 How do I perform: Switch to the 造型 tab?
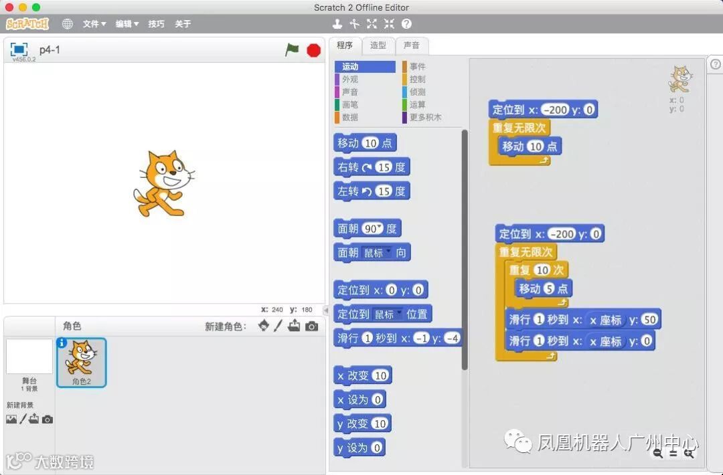(x=378, y=45)
